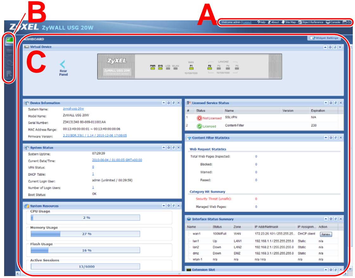Collapse the System Status widget
The image size is (355, 278).
click(164, 148)
